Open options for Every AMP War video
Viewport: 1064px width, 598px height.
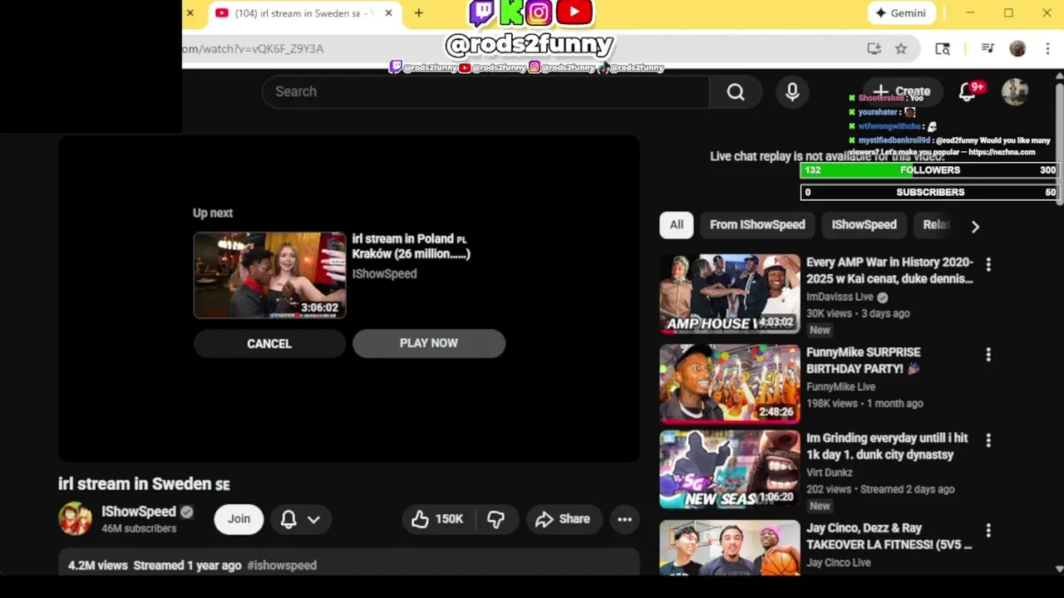988,264
